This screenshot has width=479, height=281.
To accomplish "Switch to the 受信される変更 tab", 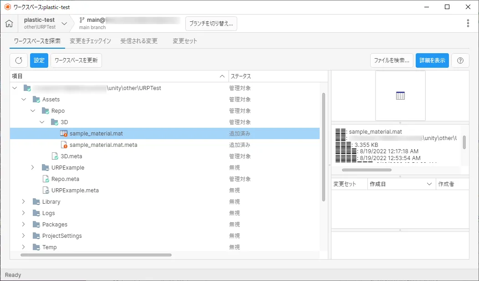I will pos(139,41).
